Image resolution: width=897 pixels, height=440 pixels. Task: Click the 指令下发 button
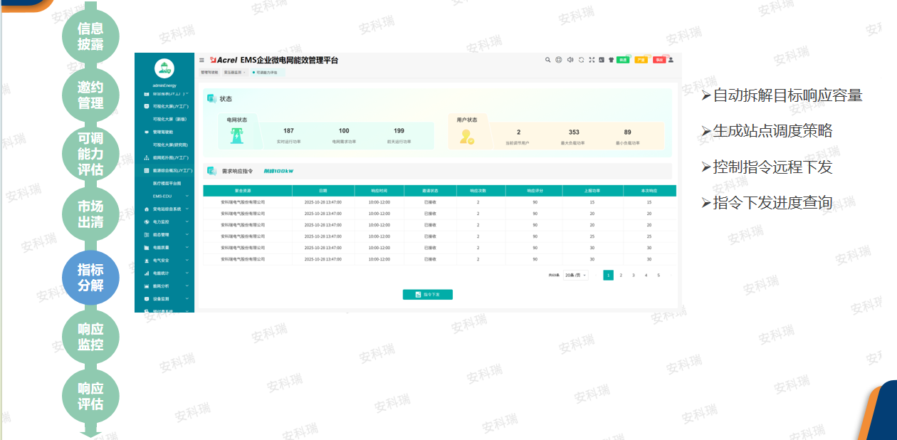click(428, 294)
